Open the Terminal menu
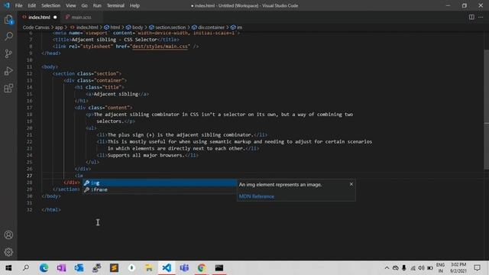 [x=115, y=5]
